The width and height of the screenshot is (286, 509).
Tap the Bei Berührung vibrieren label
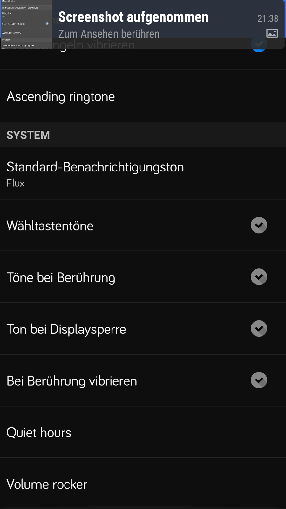[71, 381]
